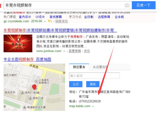Image resolution: width=157 pixels, height=113 pixels.
Task: Click the 公交 transit route button
Action: [76, 84]
